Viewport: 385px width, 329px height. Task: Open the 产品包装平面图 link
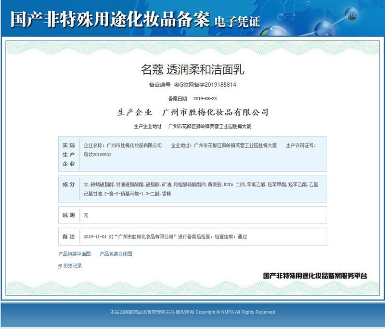pyautogui.click(x=75, y=254)
